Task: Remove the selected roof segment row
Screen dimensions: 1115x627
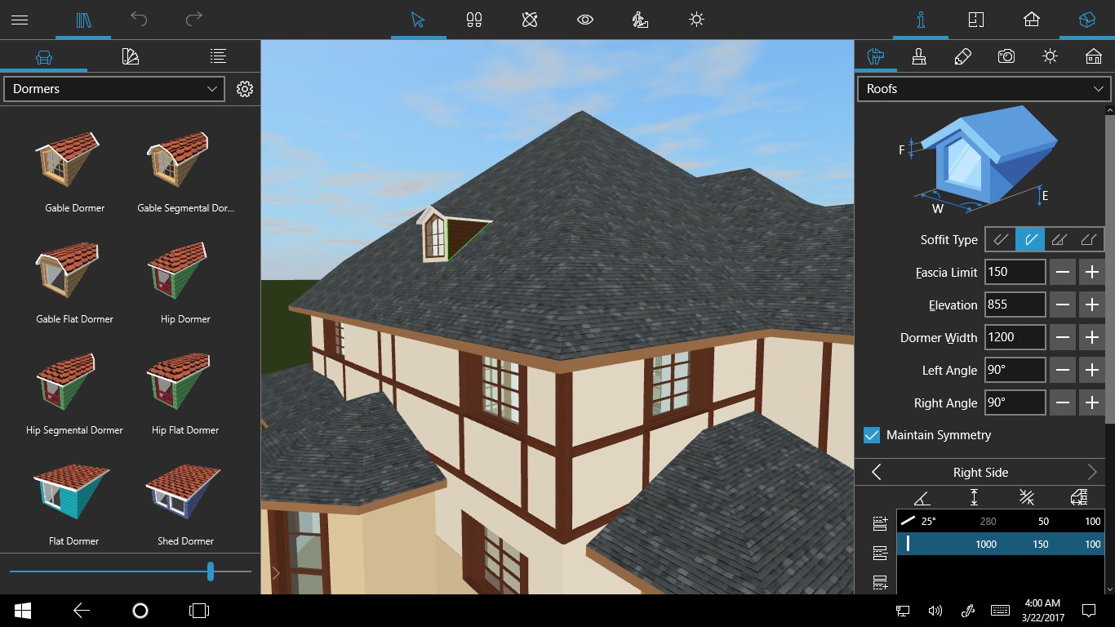Action: tap(879, 553)
